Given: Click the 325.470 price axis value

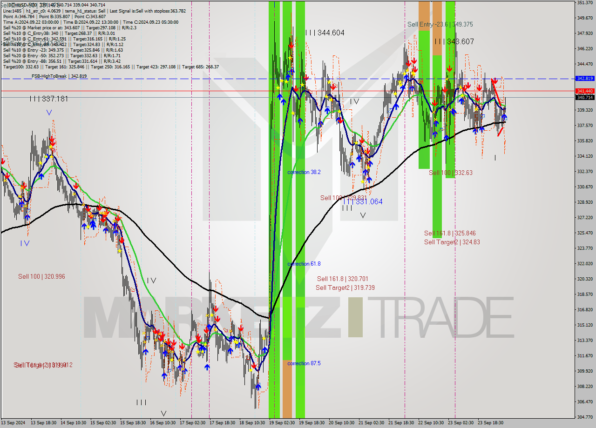Looking at the screenshot, I should click(585, 233).
